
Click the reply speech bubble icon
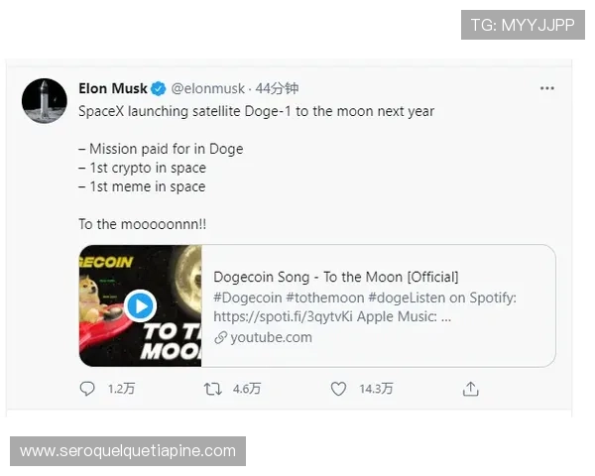pyautogui.click(x=88, y=389)
